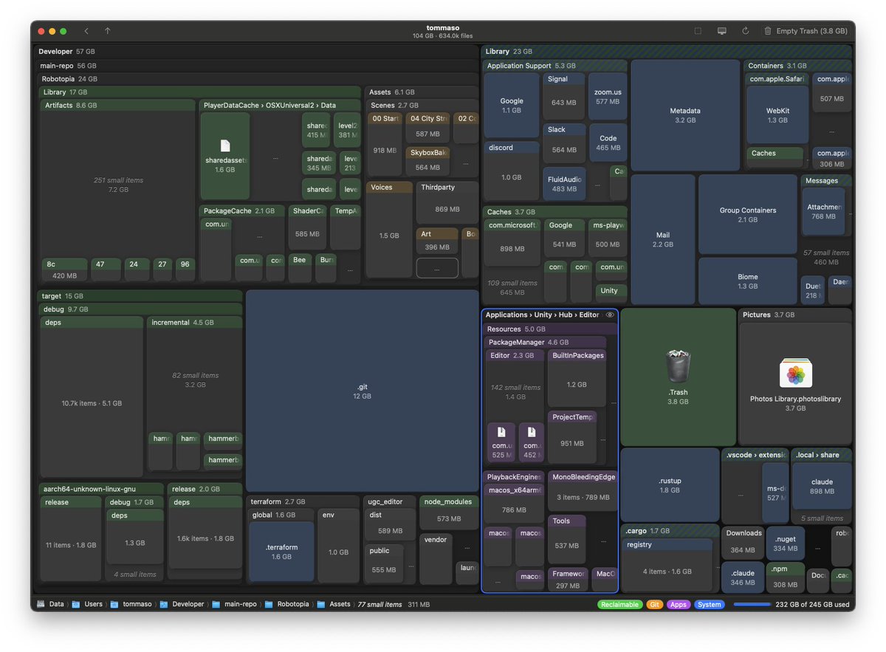Click the Assets folder icon in path bar
The image size is (886, 652).
[321, 604]
